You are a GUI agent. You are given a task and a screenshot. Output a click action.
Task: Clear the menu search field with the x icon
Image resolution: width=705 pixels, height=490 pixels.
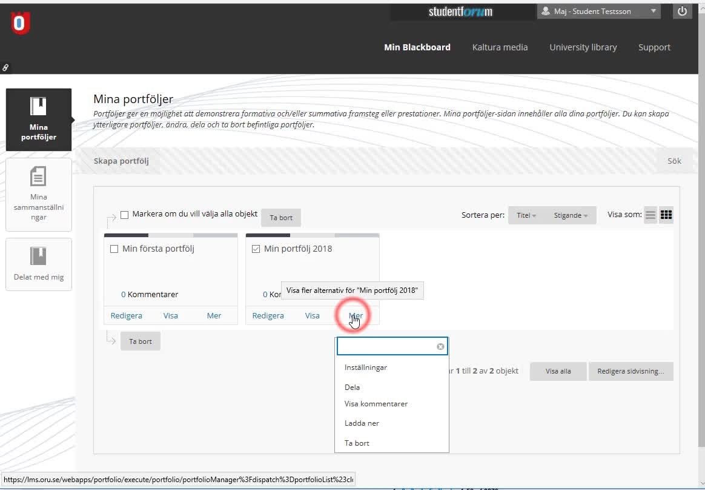(441, 346)
